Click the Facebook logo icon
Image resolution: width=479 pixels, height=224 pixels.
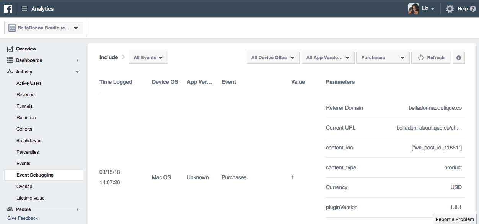point(8,8)
